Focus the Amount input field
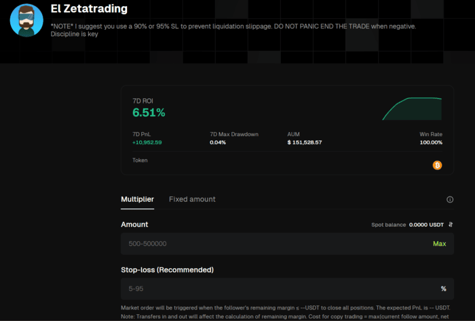Image resolution: width=475 pixels, height=321 pixels. click(271, 244)
